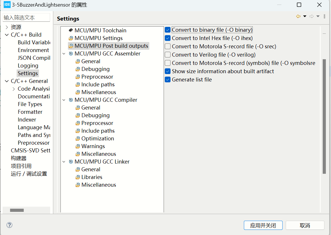Click the MCU/MPU GCC Linker tool icon

[71, 162]
